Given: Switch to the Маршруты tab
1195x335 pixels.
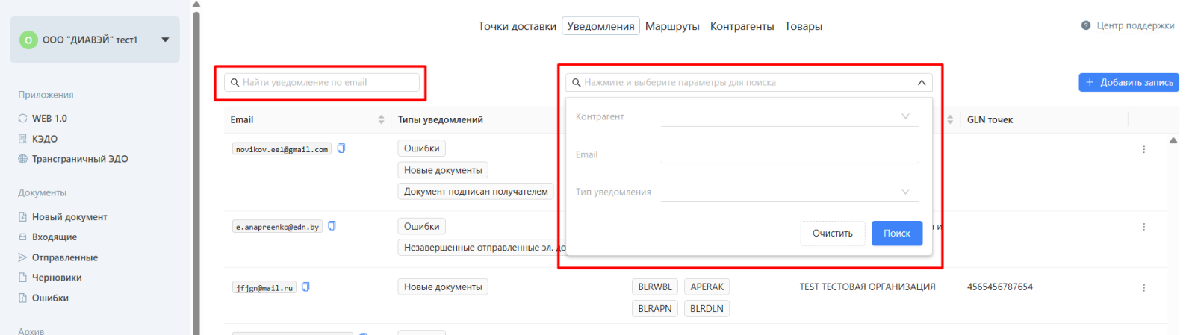Looking at the screenshot, I should [672, 26].
